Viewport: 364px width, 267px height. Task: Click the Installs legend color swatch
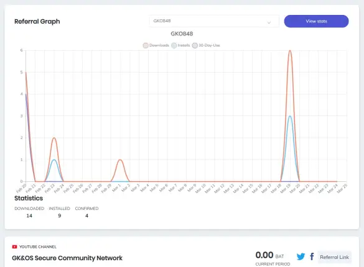pos(174,45)
